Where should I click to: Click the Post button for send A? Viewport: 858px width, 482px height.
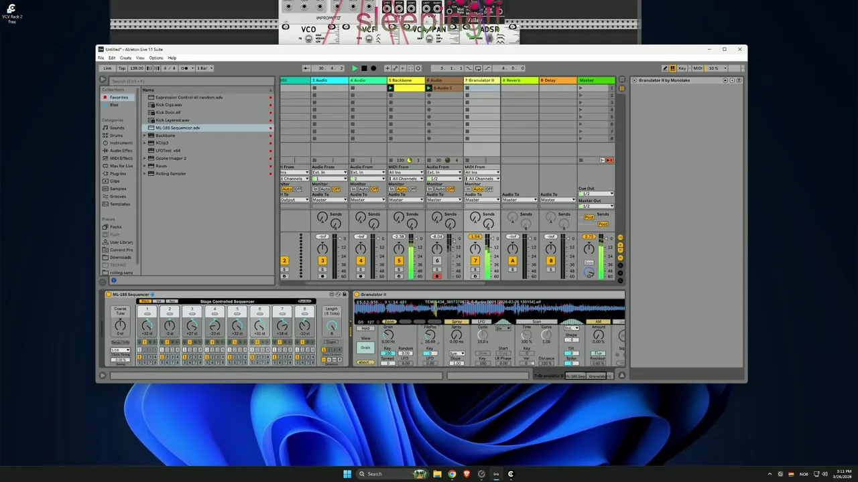(x=589, y=218)
